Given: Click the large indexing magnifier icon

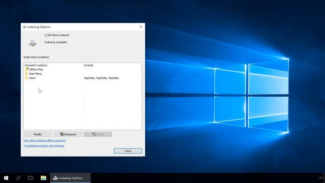Looking at the screenshot, I should point(32,43).
